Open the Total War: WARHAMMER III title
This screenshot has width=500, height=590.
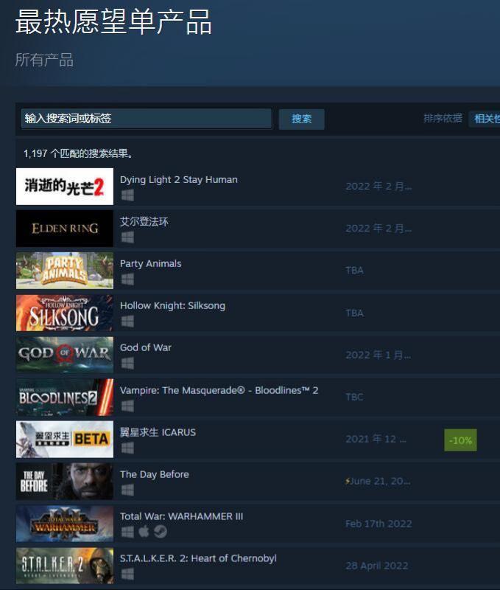(x=181, y=516)
